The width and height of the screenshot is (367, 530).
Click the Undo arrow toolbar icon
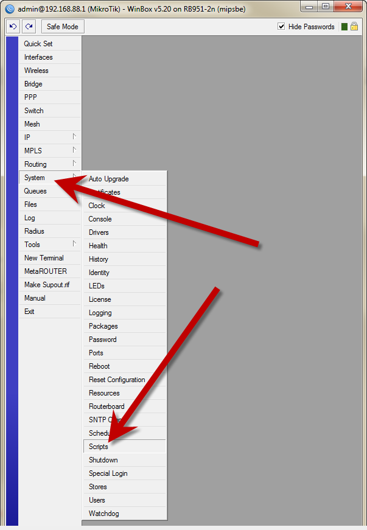point(13,27)
